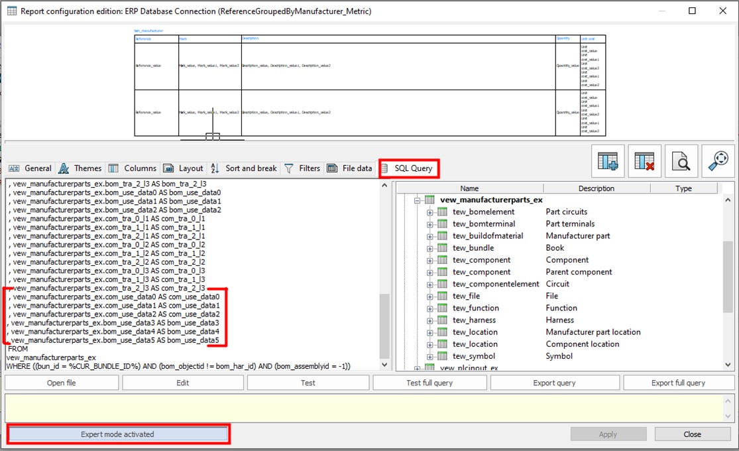
Task: Click the table icon beside tew_bundle
Action: click(x=442, y=248)
